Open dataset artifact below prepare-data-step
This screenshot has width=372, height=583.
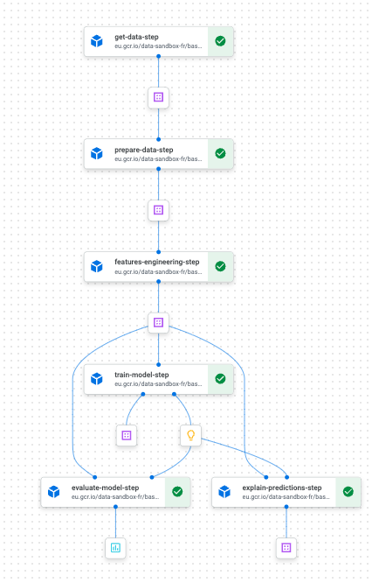[158, 210]
